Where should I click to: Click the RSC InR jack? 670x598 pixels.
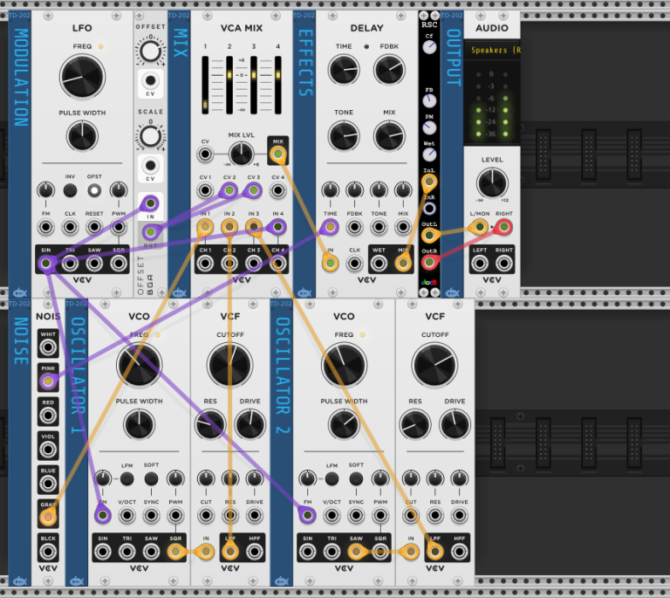click(429, 209)
